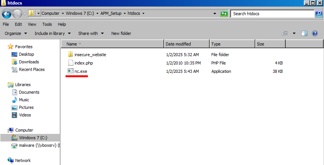Select the index.php file icon
The height and width of the screenshot is (165, 324).
tap(71, 63)
